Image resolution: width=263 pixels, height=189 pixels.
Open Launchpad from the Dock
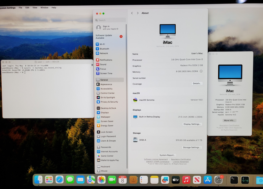(x=49, y=180)
